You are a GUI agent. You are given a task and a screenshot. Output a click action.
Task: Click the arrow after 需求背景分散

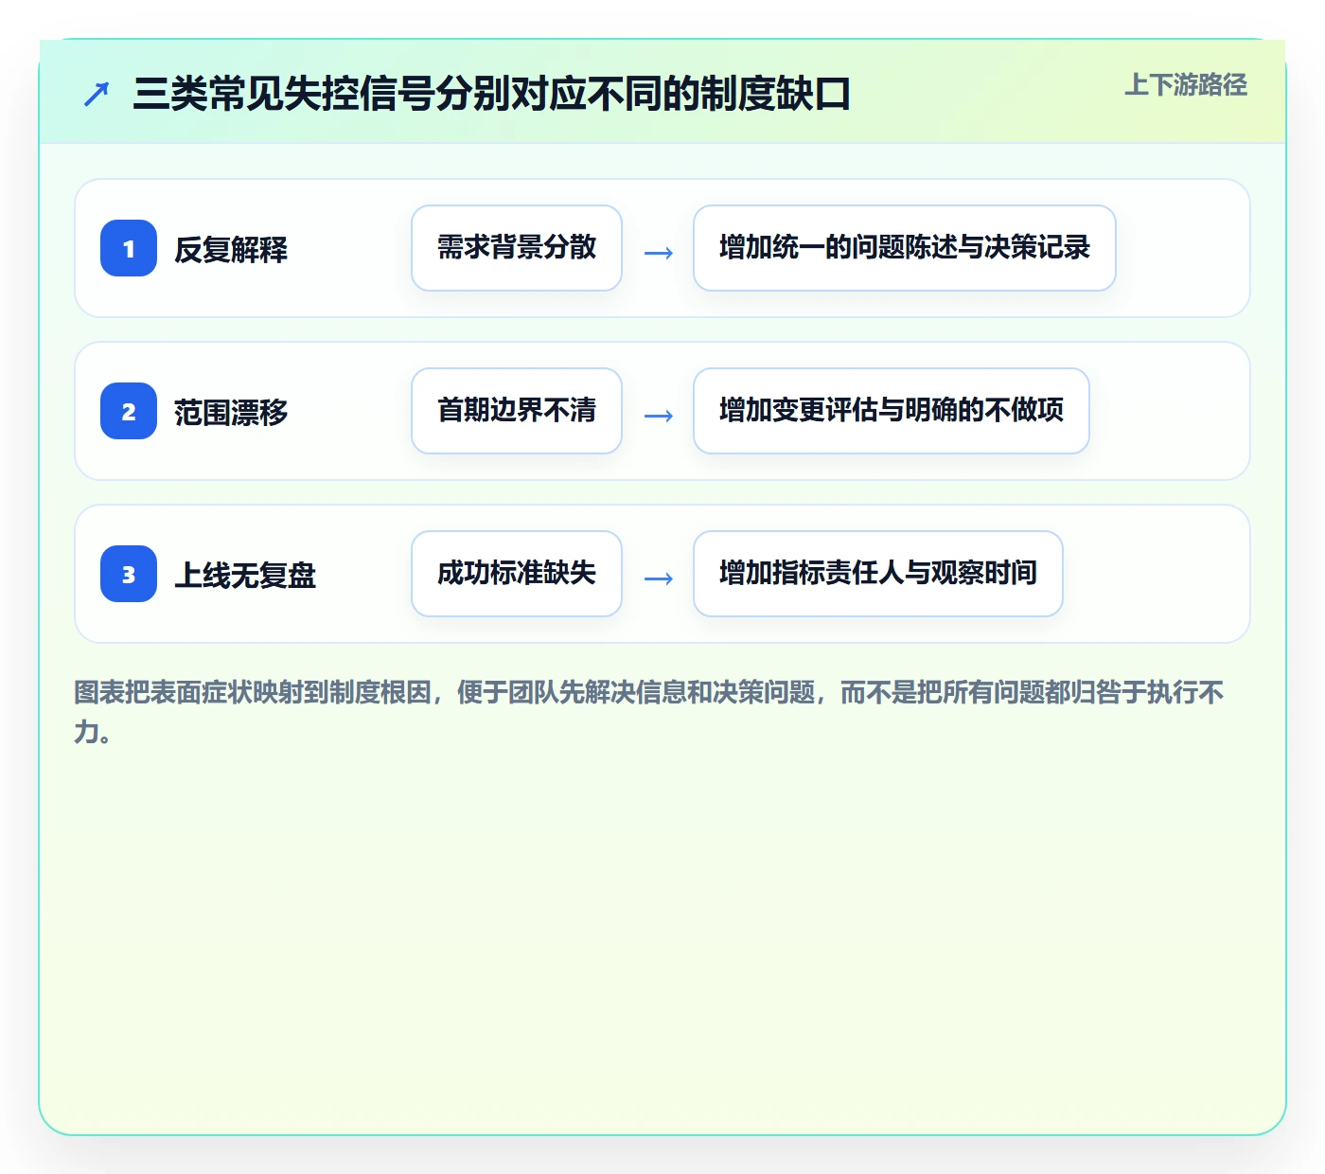pos(659,253)
